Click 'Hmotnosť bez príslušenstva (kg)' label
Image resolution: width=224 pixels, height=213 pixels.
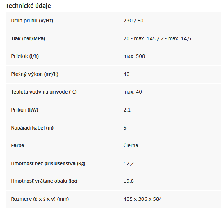coord(48,163)
